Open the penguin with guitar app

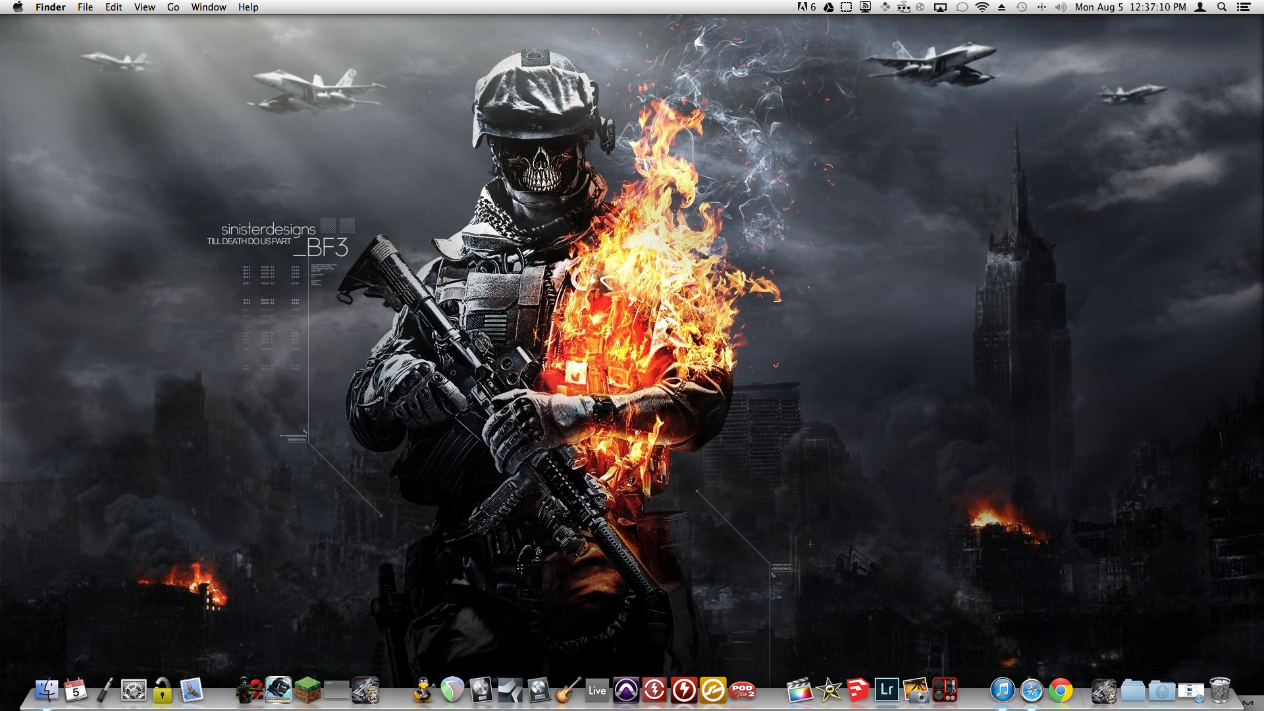coord(423,691)
